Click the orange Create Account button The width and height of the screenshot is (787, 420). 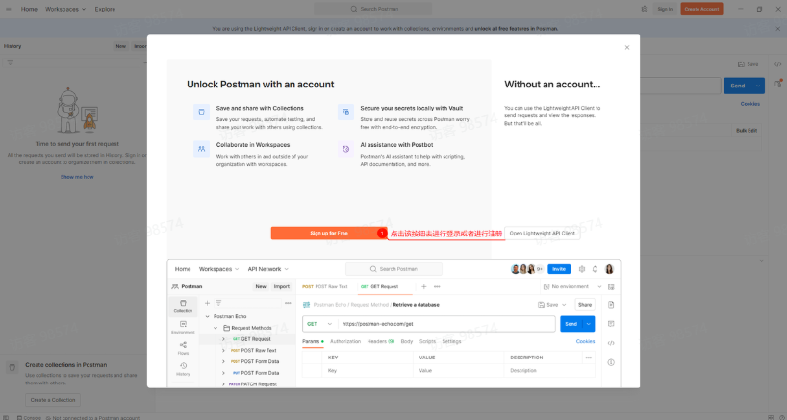click(x=701, y=9)
